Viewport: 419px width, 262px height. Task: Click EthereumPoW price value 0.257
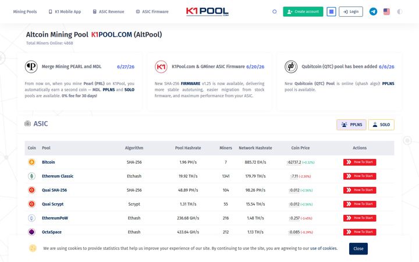point(294,218)
